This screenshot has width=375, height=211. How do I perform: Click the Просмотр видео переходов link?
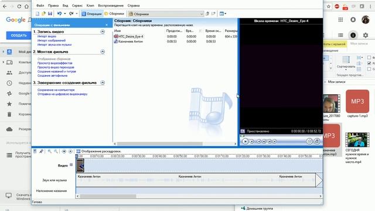(56, 67)
